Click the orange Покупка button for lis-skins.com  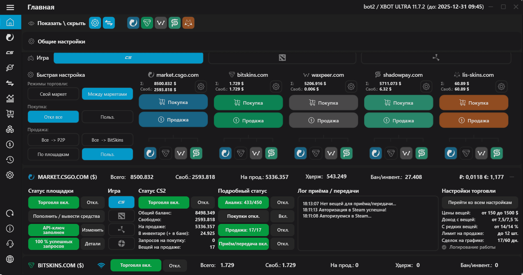(473, 103)
